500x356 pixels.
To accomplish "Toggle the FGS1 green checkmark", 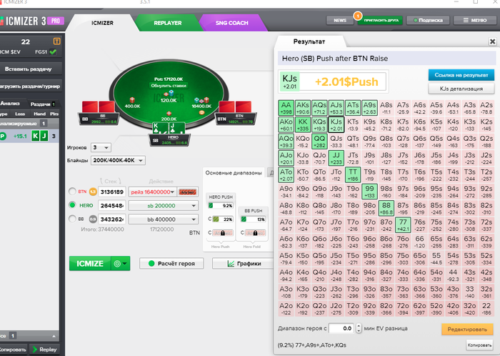I will pyautogui.click(x=53, y=51).
